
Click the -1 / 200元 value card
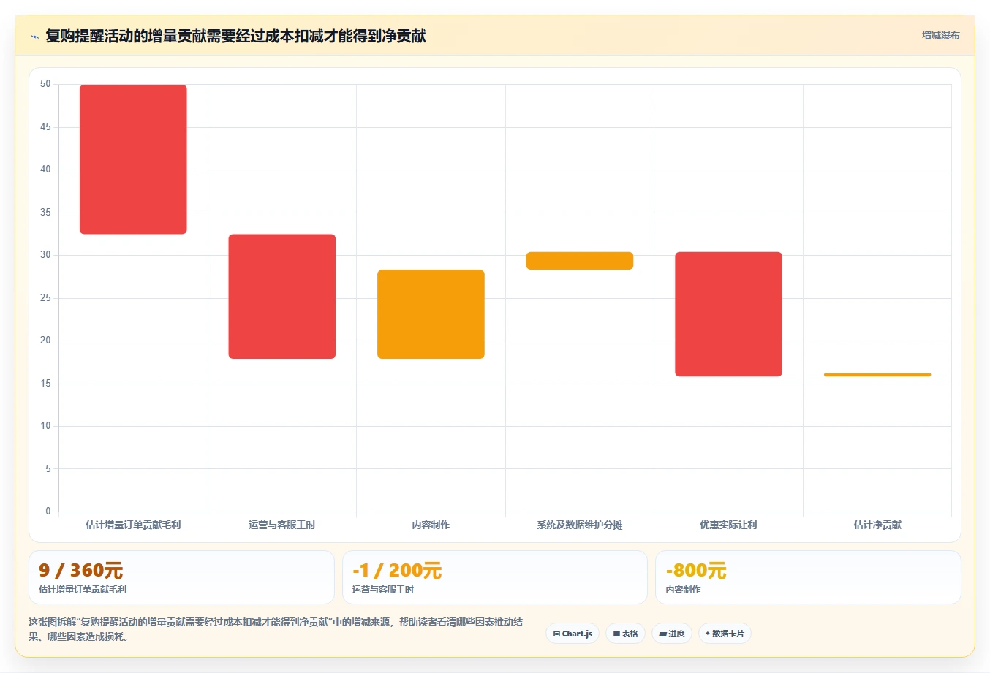coord(495,577)
